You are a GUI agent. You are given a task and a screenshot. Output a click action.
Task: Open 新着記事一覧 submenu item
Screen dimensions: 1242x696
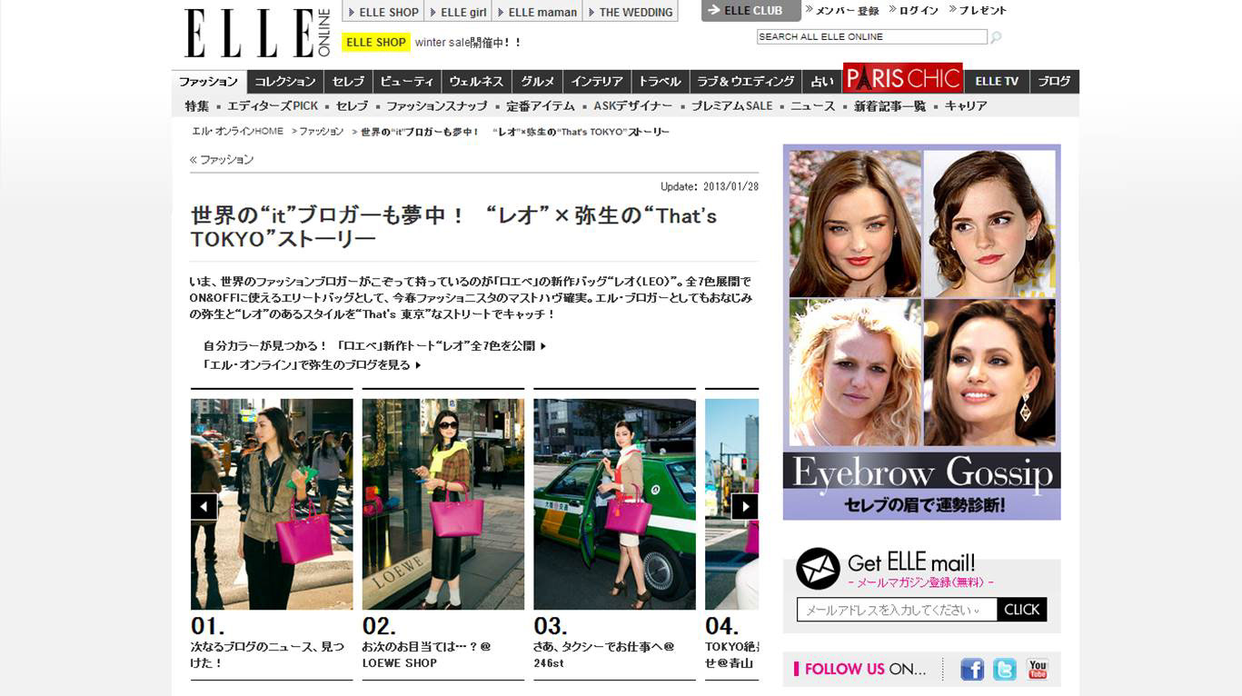coord(889,106)
